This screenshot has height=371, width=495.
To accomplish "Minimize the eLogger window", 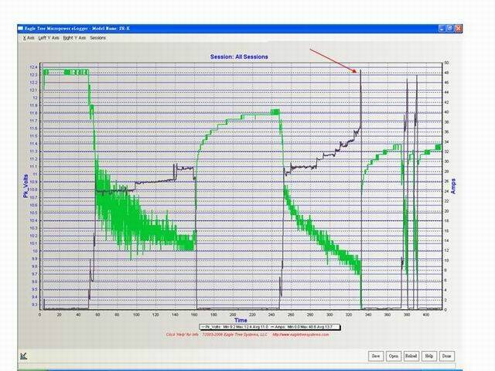I will click(x=442, y=29).
